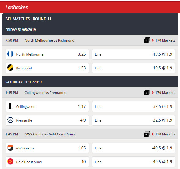180x169 pixels.
Task: Click the Fremantle team logo
Action: (x=10, y=120)
